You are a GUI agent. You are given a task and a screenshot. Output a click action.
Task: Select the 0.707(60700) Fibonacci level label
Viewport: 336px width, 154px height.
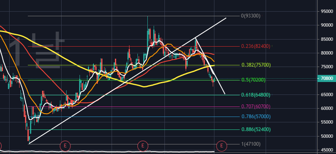coord(256,107)
